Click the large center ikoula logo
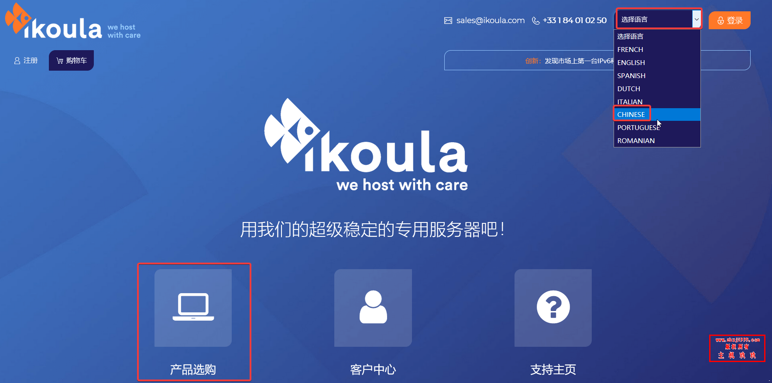772x383 pixels. coord(366,145)
